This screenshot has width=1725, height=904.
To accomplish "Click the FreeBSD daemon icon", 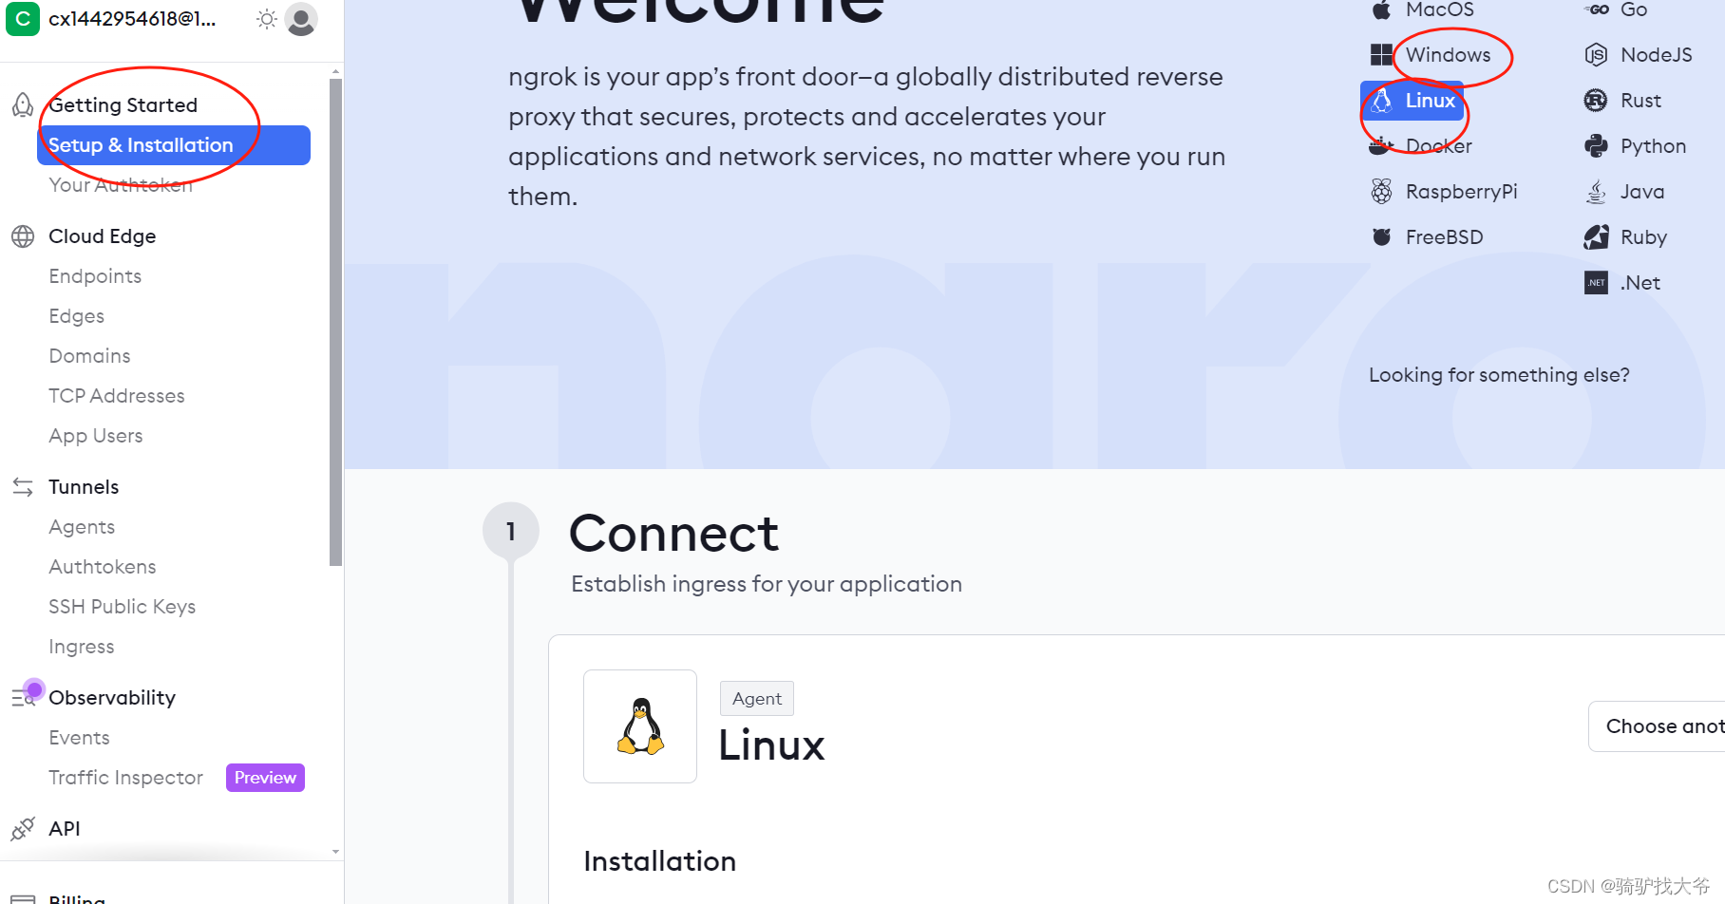I will (1382, 237).
